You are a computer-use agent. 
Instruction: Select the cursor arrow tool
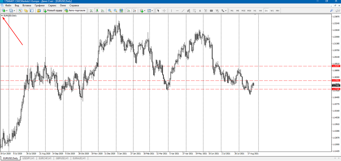[x=158, y=11]
